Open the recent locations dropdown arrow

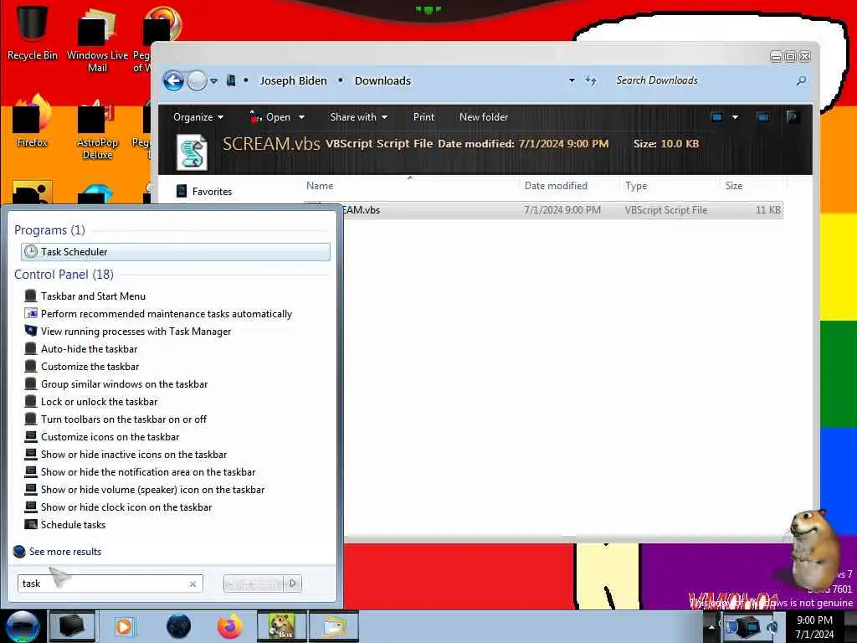pyautogui.click(x=214, y=81)
